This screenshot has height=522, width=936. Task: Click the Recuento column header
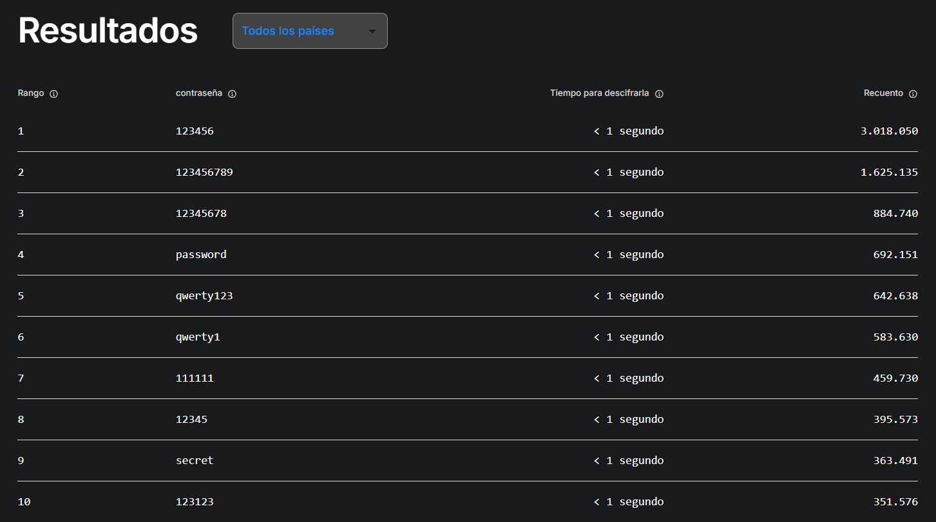883,93
